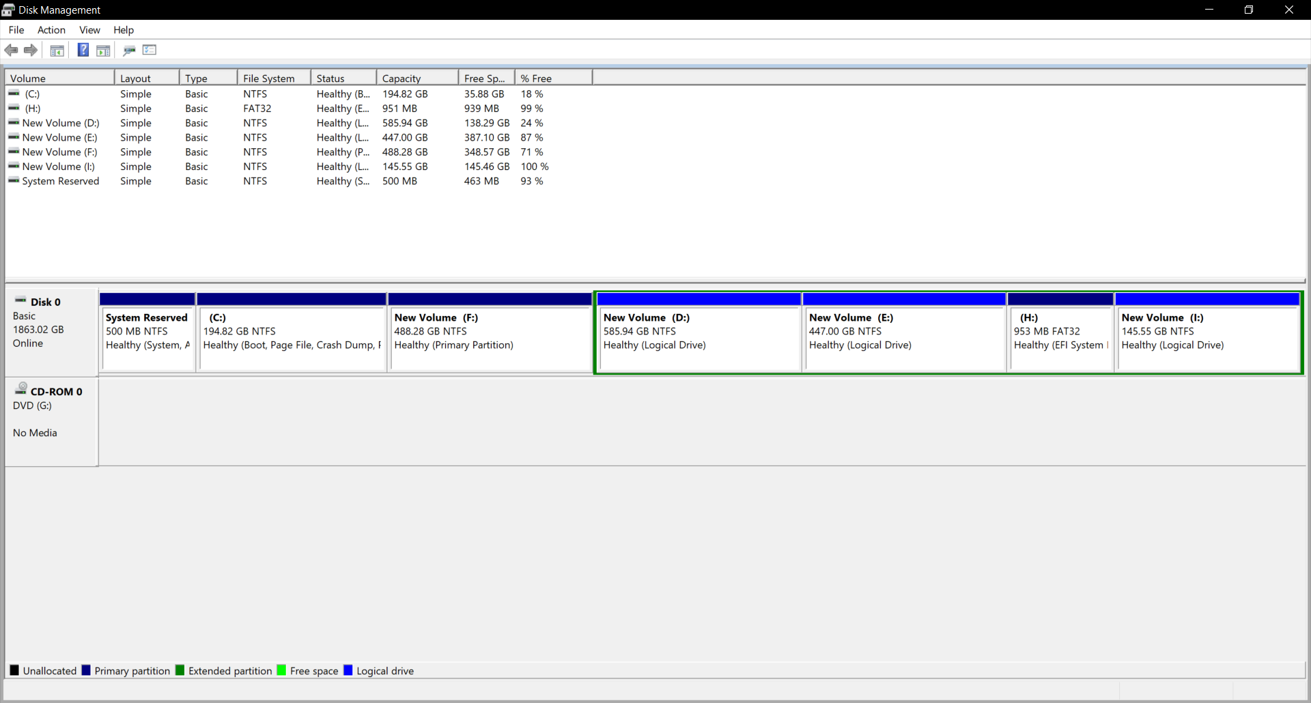
Task: Click the Unallocated legend color swatch
Action: click(14, 670)
